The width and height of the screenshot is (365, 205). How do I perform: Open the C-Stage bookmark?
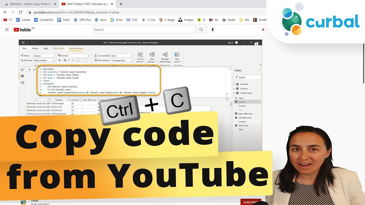pyautogui.click(x=167, y=20)
